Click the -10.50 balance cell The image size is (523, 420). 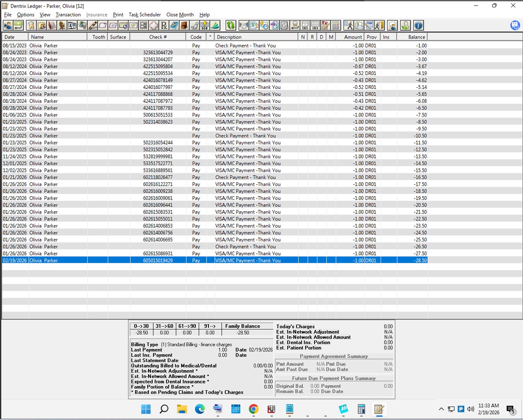(x=420, y=136)
